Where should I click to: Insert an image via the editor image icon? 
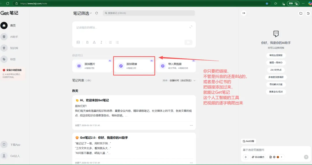pos(78,42)
